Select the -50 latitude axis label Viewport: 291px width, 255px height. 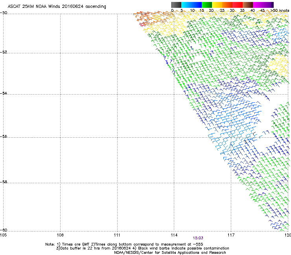point(4,13)
